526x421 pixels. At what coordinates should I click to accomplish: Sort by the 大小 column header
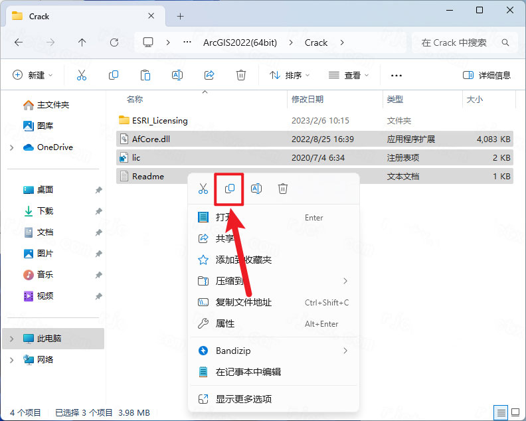coord(475,100)
